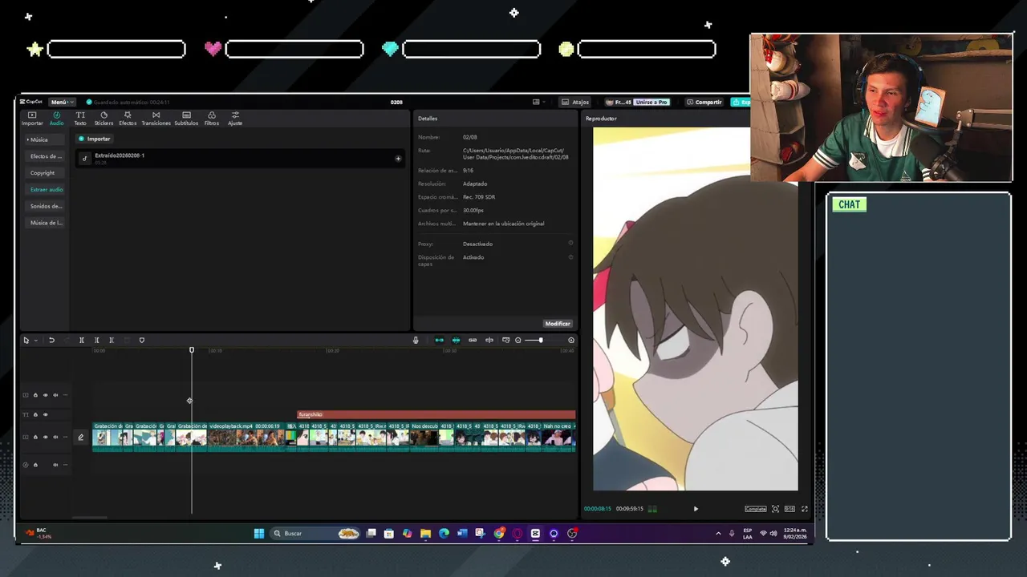Image resolution: width=1027 pixels, height=577 pixels.
Task: Toggle preview axis icon
Action: tap(489, 341)
